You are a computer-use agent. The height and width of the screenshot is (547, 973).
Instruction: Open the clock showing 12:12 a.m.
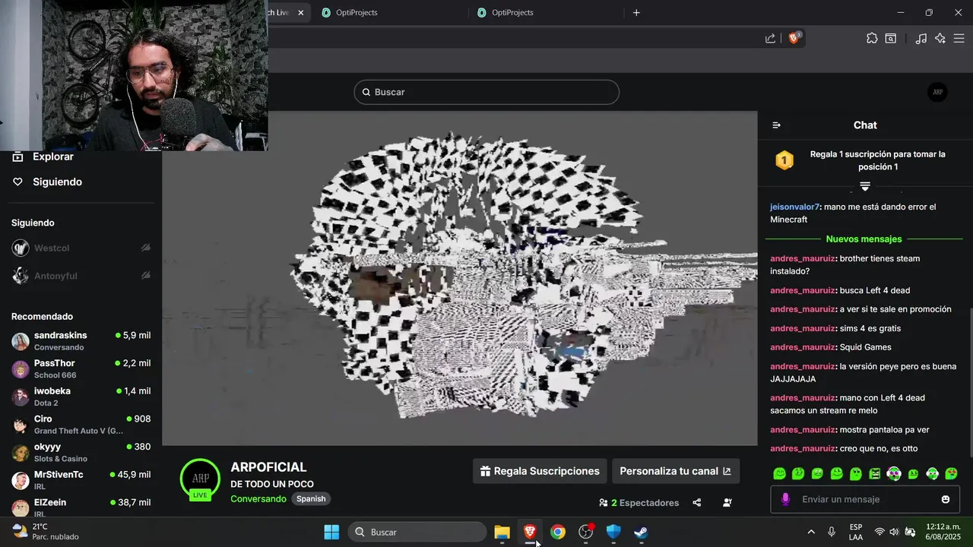943,532
